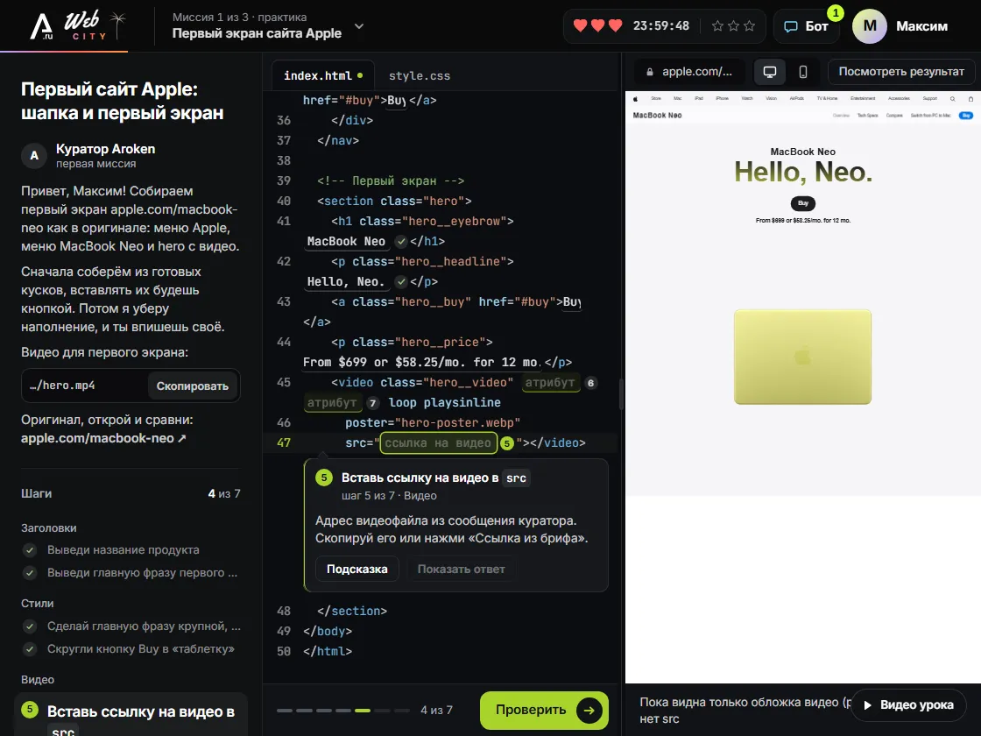Click the second red heart icon
This screenshot has height=736, width=981.
coord(598,25)
